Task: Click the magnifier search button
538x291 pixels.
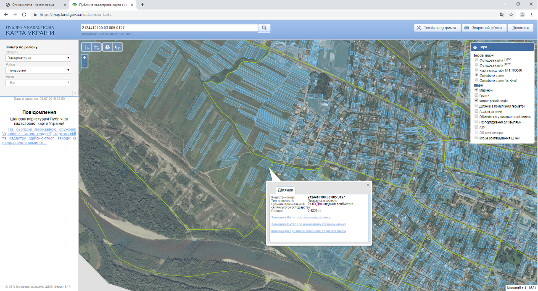Action: (x=264, y=28)
